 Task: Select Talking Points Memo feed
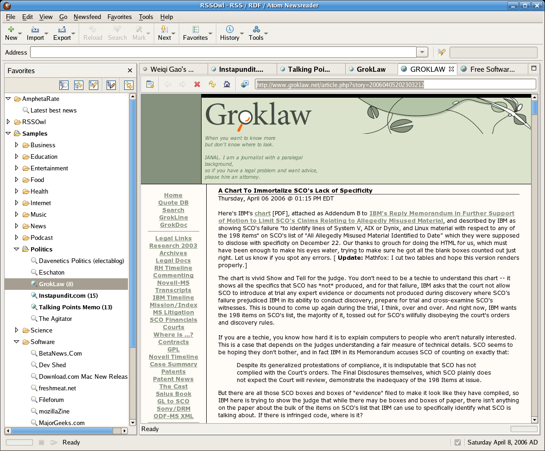[x=75, y=307]
